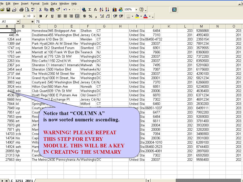The height and width of the screenshot is (182, 243).
Task: Decrease the cell indent
Action: click(115, 16)
